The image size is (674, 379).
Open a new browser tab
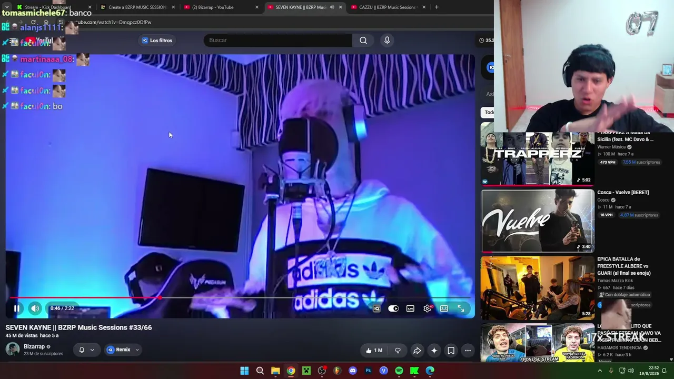(437, 7)
